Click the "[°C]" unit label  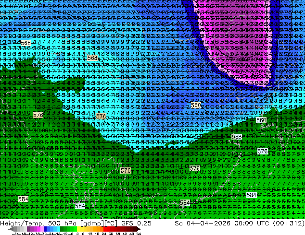[x=111, y=223]
